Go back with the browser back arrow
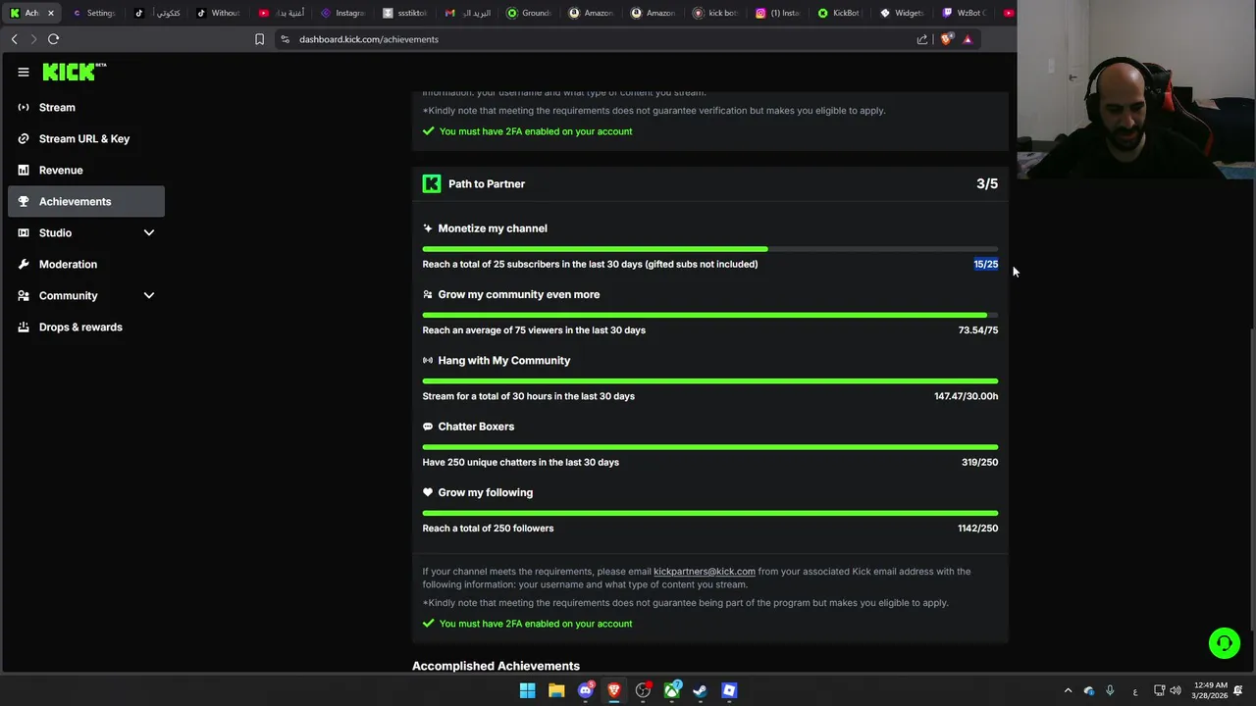The image size is (1256, 706). [x=15, y=39]
